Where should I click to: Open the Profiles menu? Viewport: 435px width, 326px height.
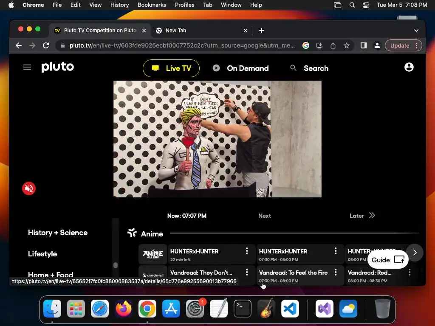pos(184,5)
